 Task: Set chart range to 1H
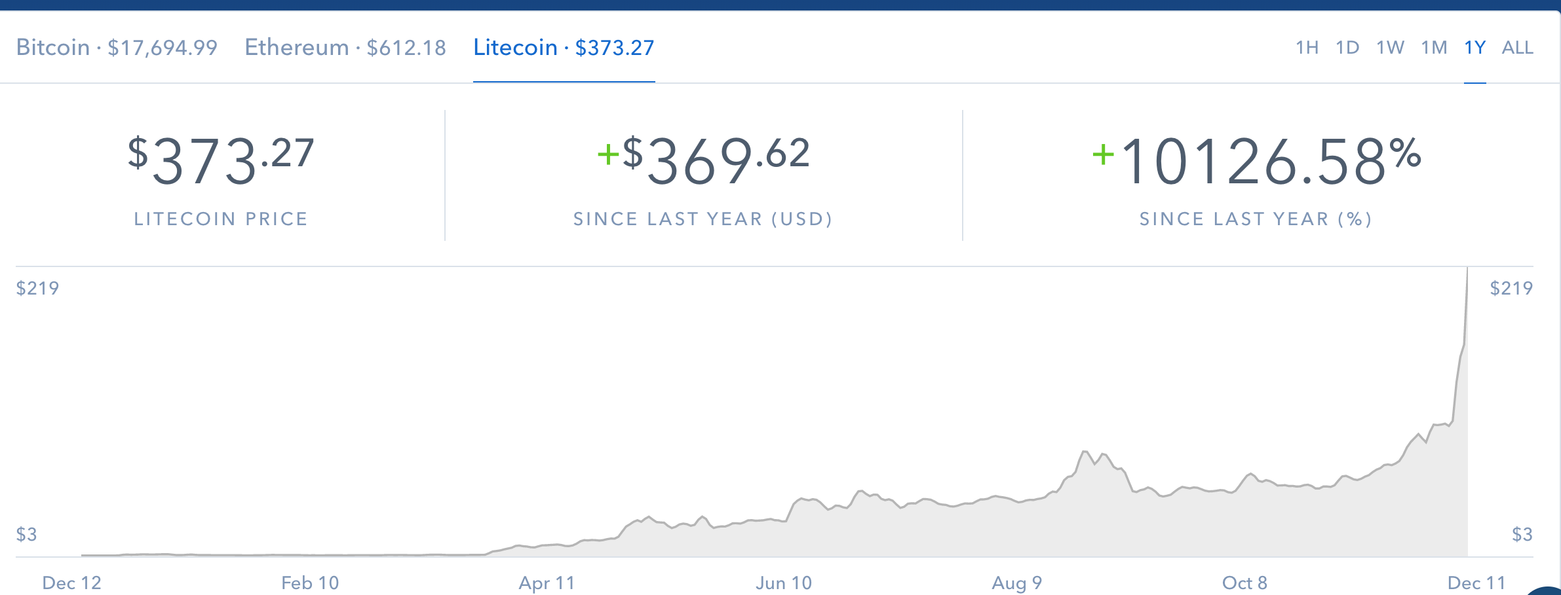point(1307,48)
